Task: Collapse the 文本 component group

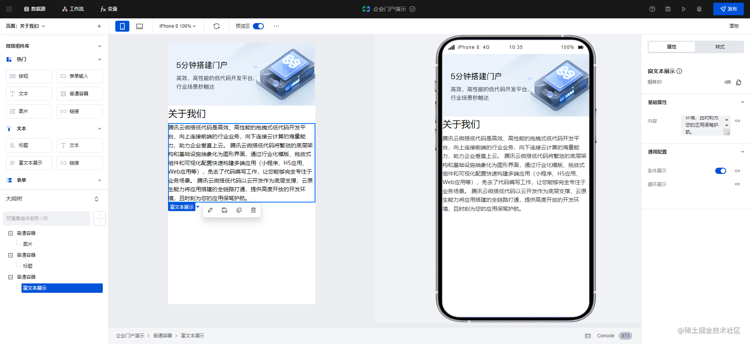Action: pyautogui.click(x=100, y=129)
